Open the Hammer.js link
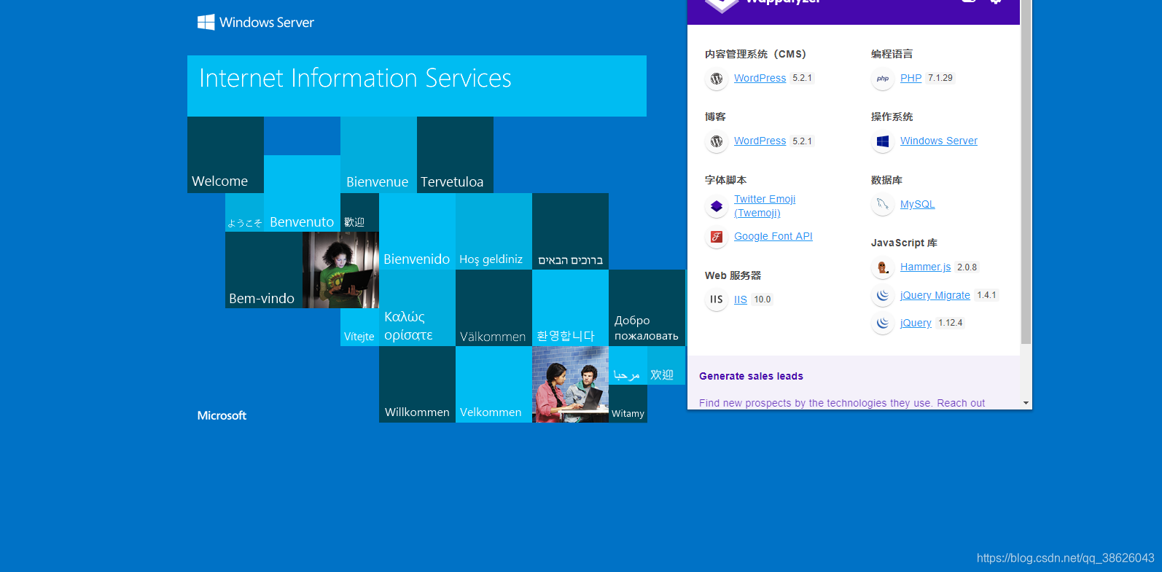The width and height of the screenshot is (1162, 572). coord(925,267)
